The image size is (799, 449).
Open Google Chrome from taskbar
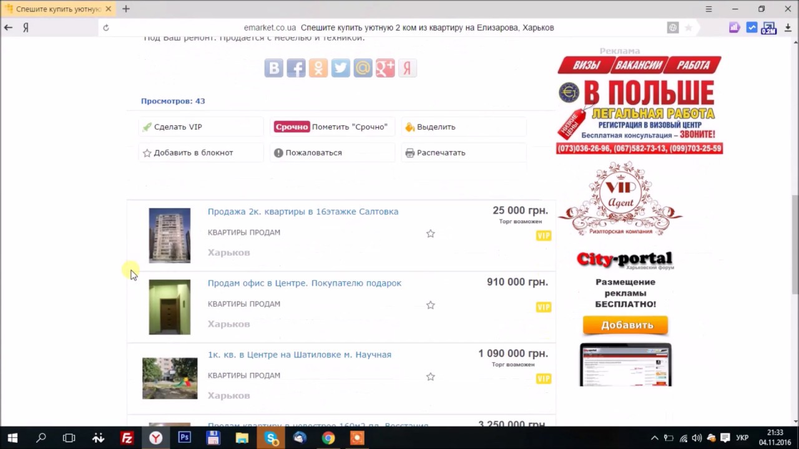click(328, 438)
